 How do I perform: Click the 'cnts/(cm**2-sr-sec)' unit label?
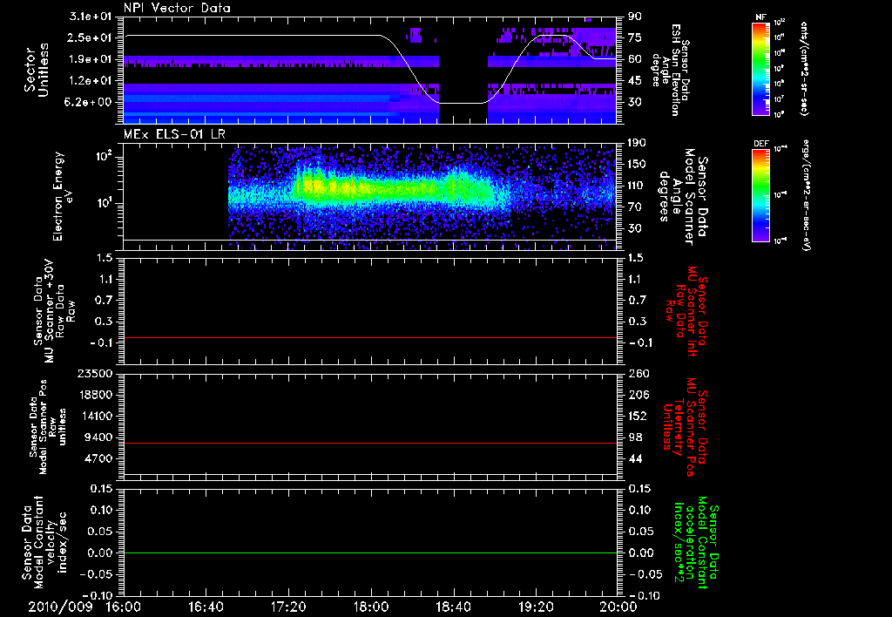coord(803,69)
